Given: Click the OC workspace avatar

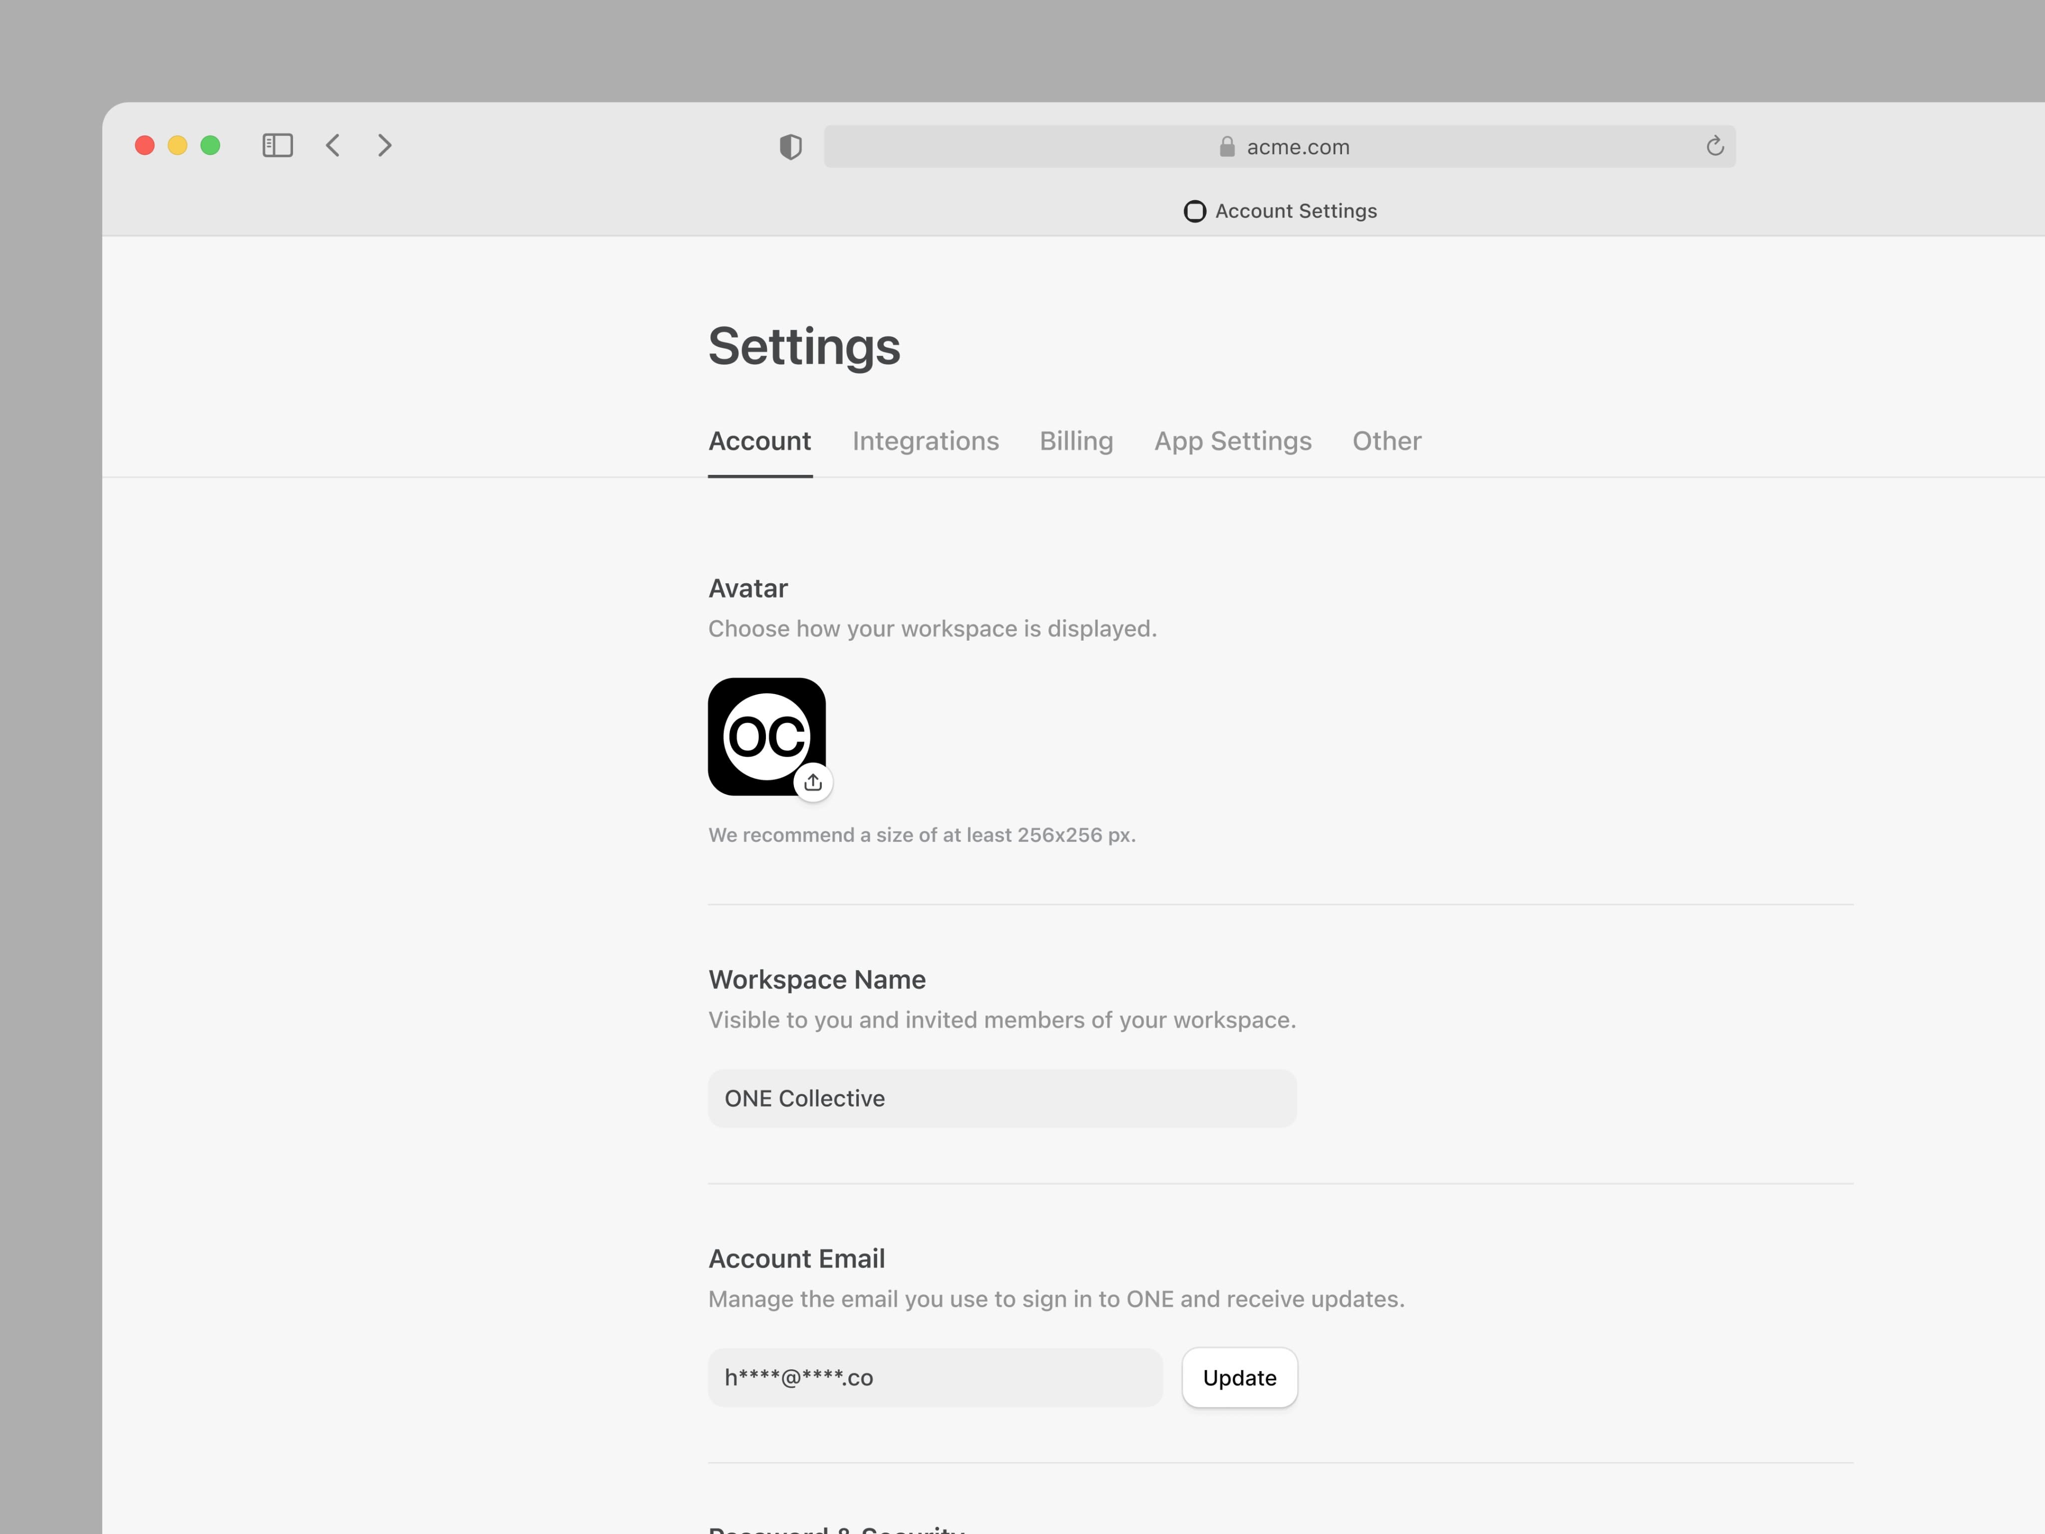Looking at the screenshot, I should (767, 736).
